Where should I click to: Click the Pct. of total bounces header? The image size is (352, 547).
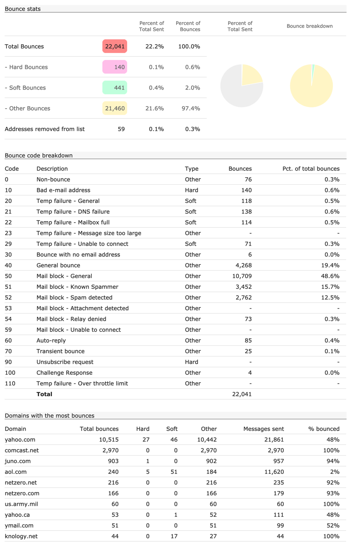click(311, 169)
